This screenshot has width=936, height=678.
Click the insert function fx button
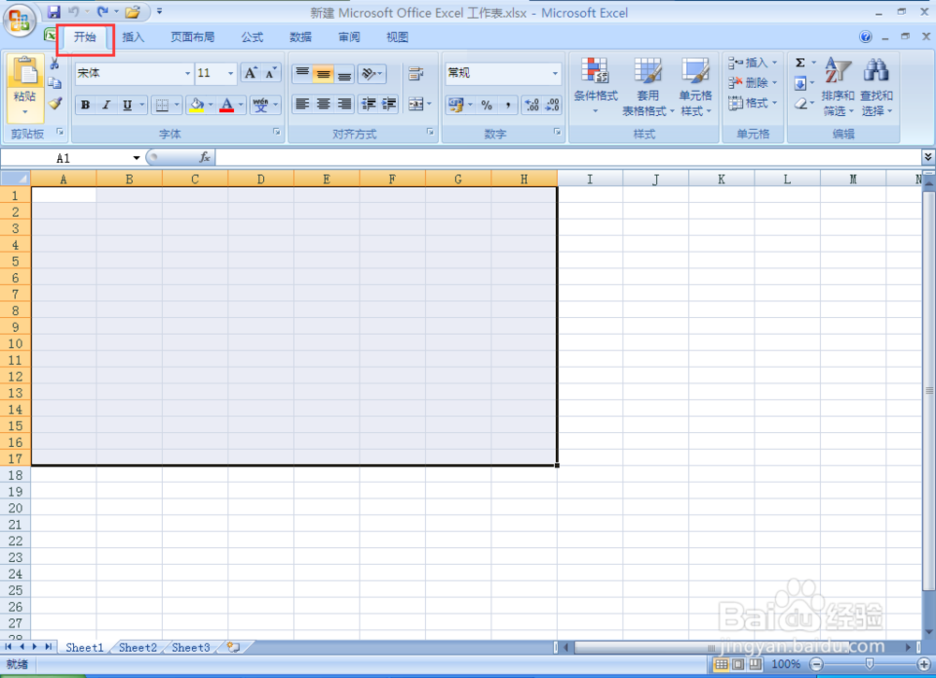click(x=204, y=157)
